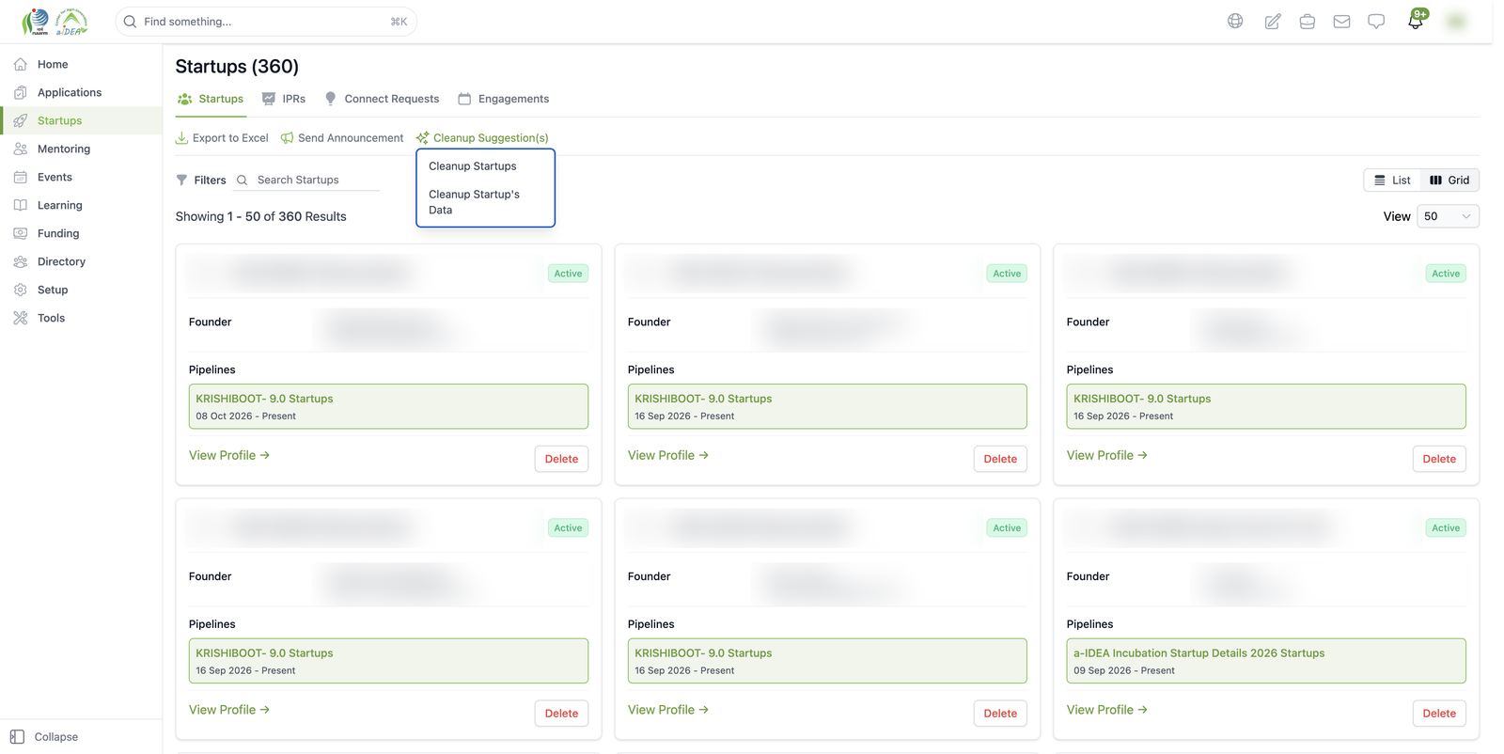Switch to Grid view
Image resolution: width=1504 pixels, height=754 pixels.
[x=1449, y=180]
